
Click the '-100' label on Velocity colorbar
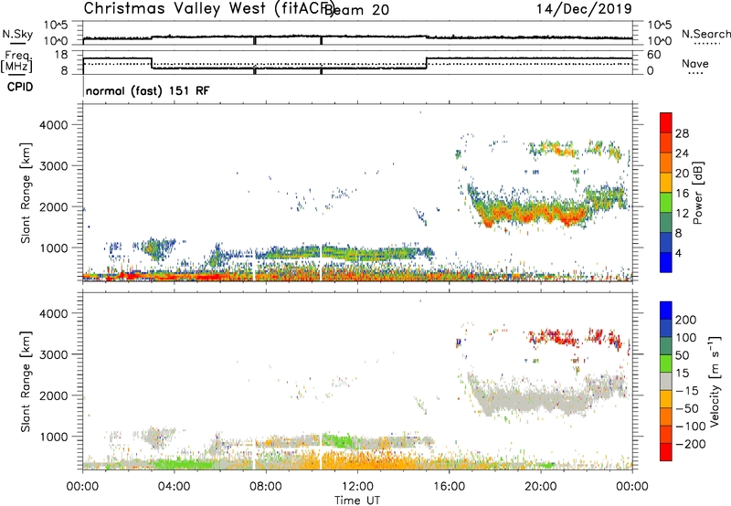tap(691, 427)
